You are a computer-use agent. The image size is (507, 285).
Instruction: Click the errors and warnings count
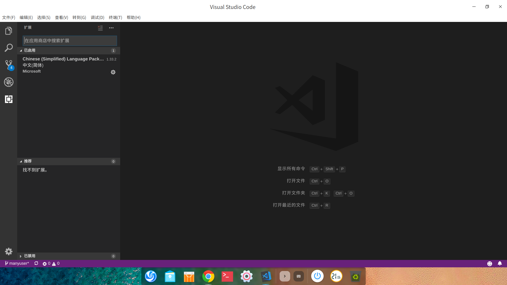51,263
